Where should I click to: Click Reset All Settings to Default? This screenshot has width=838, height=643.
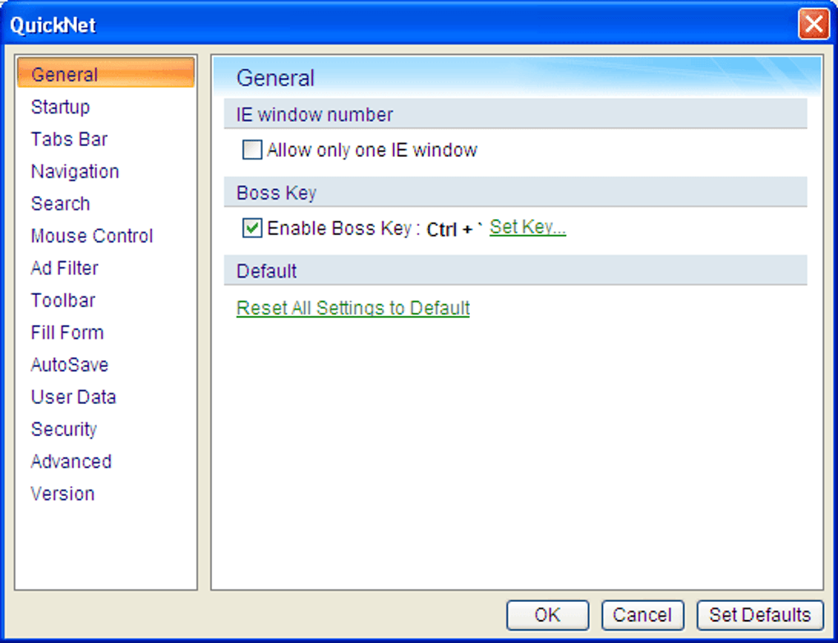point(353,308)
